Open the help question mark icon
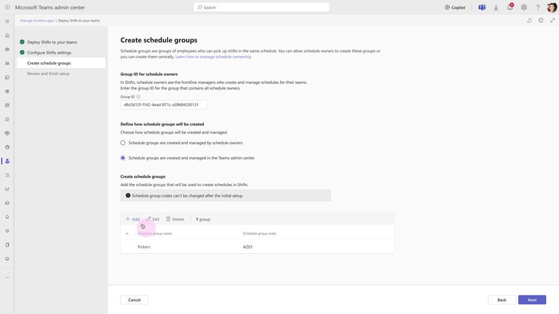Image resolution: width=559 pixels, height=314 pixels. point(538,7)
